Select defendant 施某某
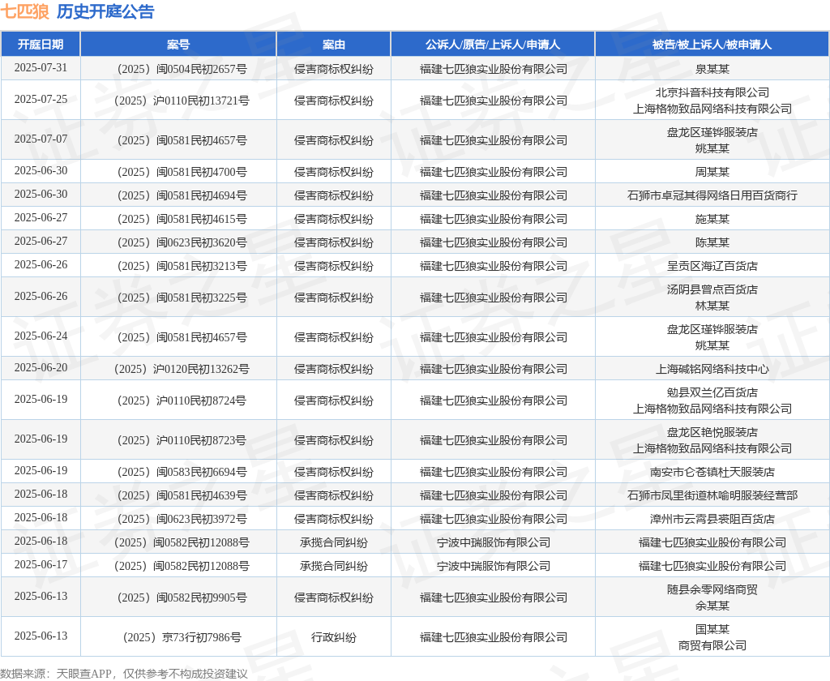This screenshot has height=681, width=830. point(712,219)
